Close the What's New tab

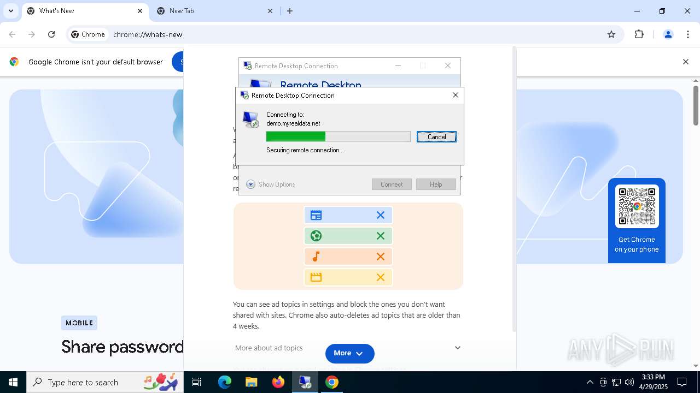[140, 11]
